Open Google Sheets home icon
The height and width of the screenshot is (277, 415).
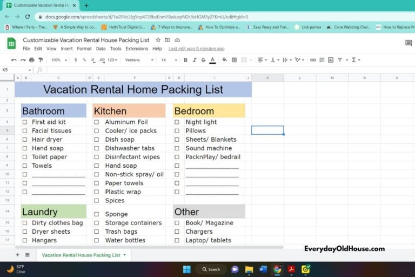[x=11, y=43]
